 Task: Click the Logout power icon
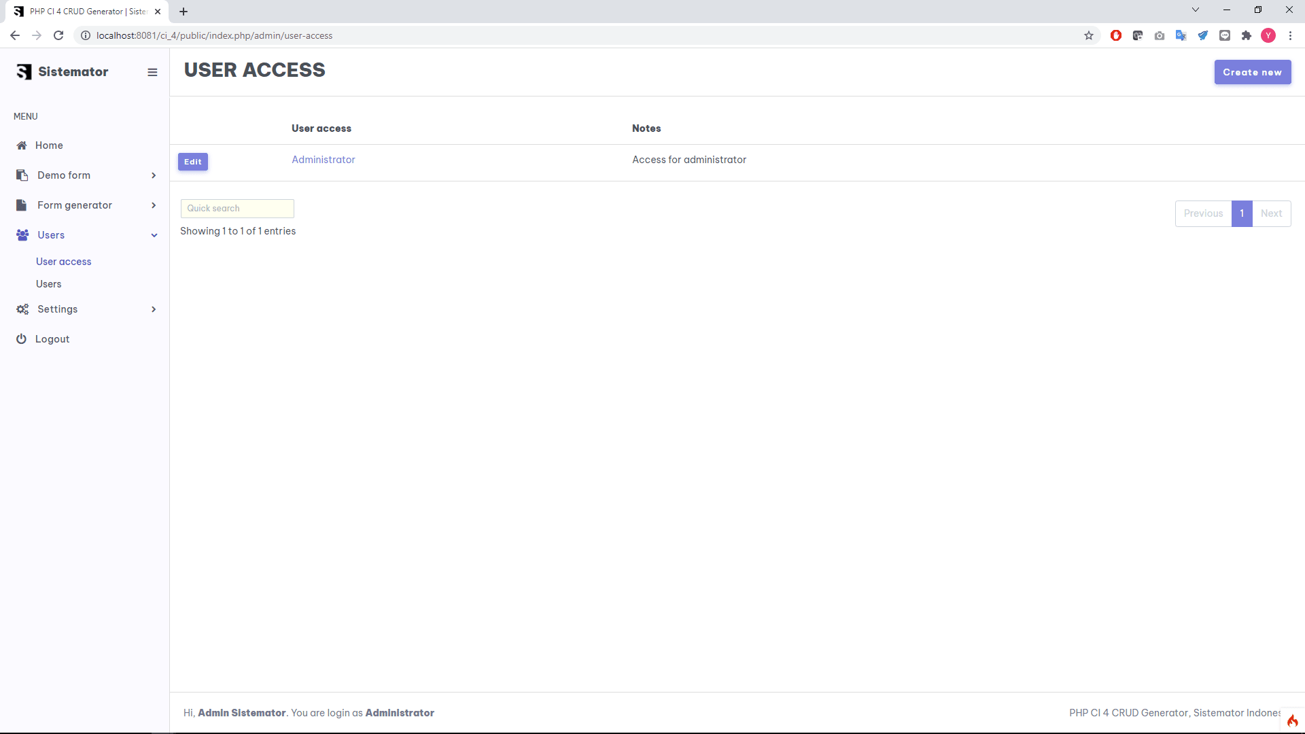click(x=21, y=339)
